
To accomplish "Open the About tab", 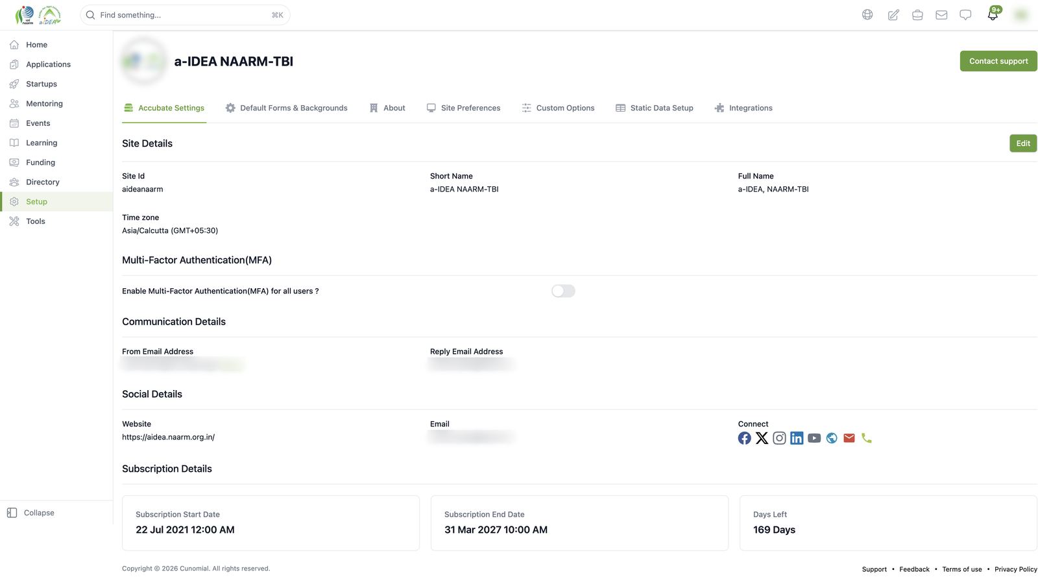I will click(387, 108).
